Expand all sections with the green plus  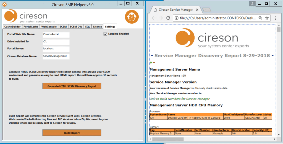[x=151, y=62]
